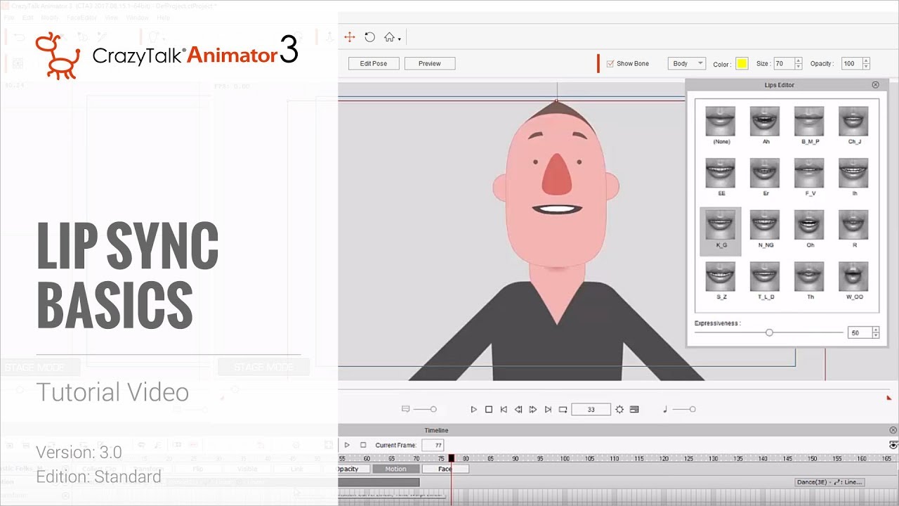Screen dimensions: 899x506
Task: Open project settings gear icon
Action: tap(619, 409)
